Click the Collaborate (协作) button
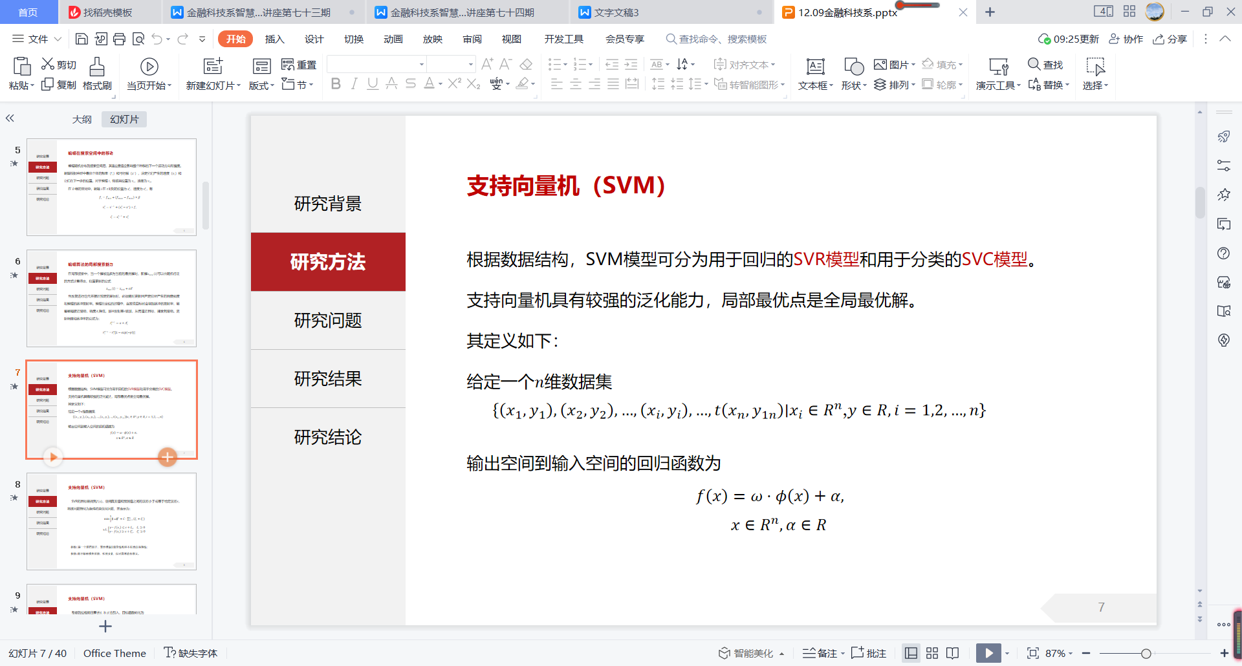 coord(1126,39)
